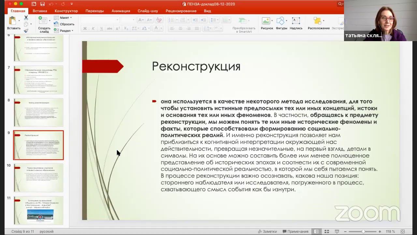Apply strikethrough abc formatting

tap(109, 28)
